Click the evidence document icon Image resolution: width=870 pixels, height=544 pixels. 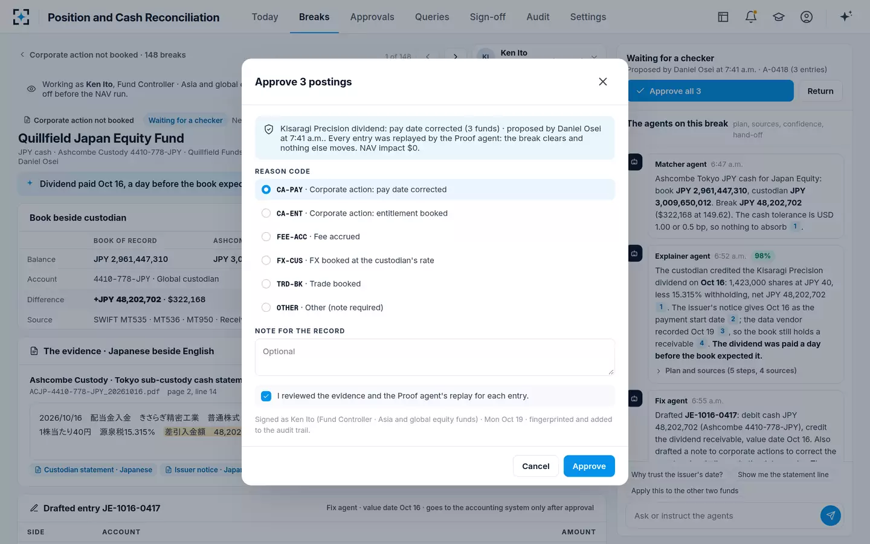pos(34,351)
